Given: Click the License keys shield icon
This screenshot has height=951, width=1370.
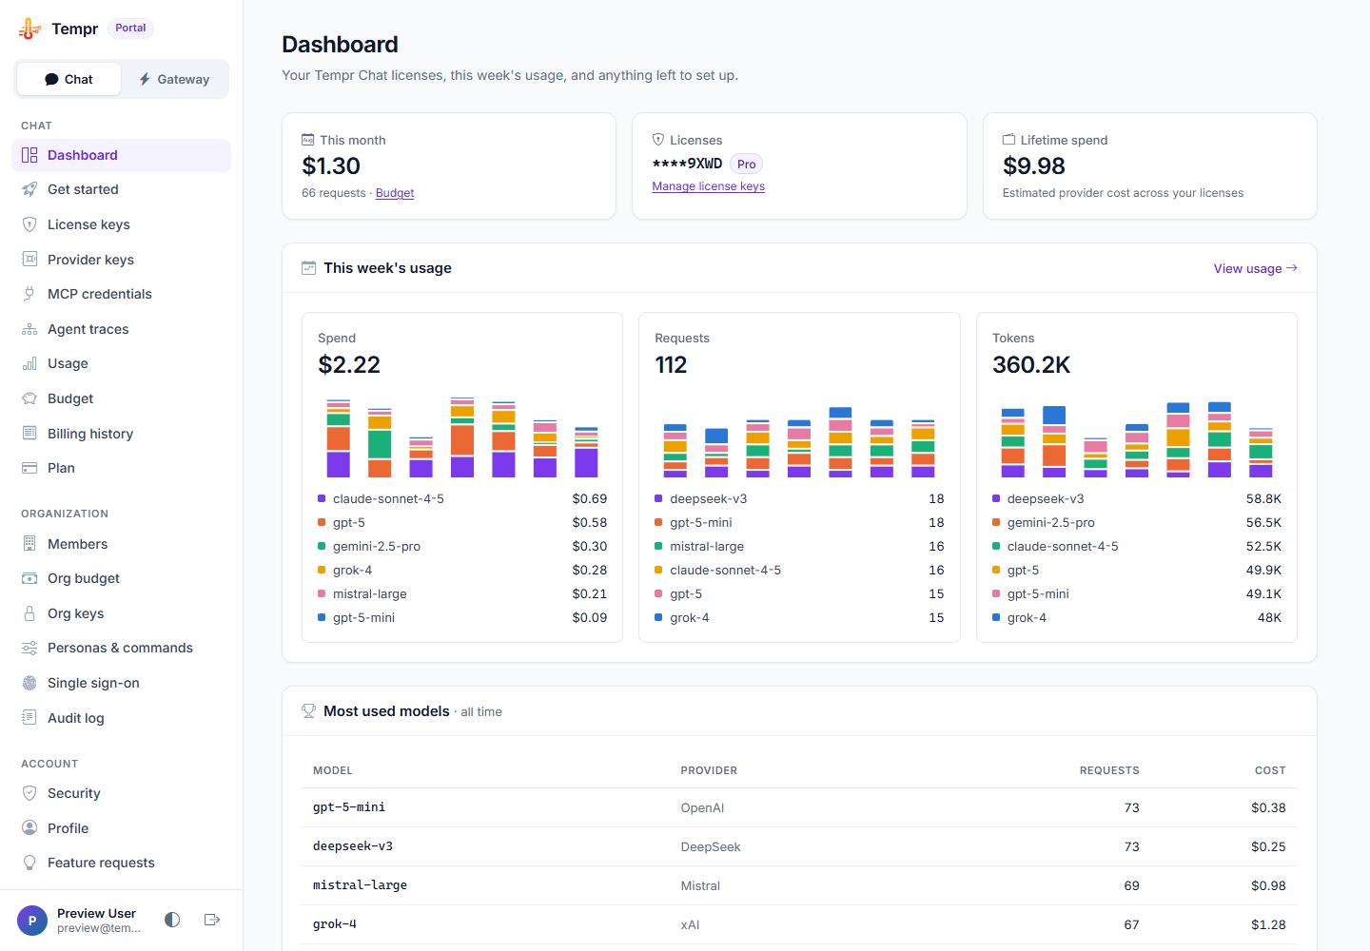Looking at the screenshot, I should point(29,224).
